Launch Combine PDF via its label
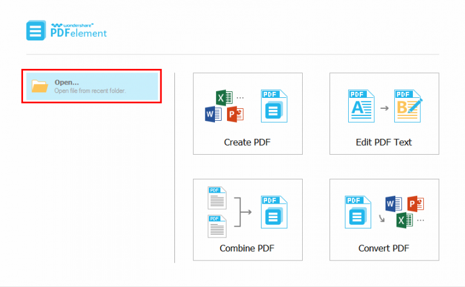The height and width of the screenshot is (287, 465). (x=248, y=248)
